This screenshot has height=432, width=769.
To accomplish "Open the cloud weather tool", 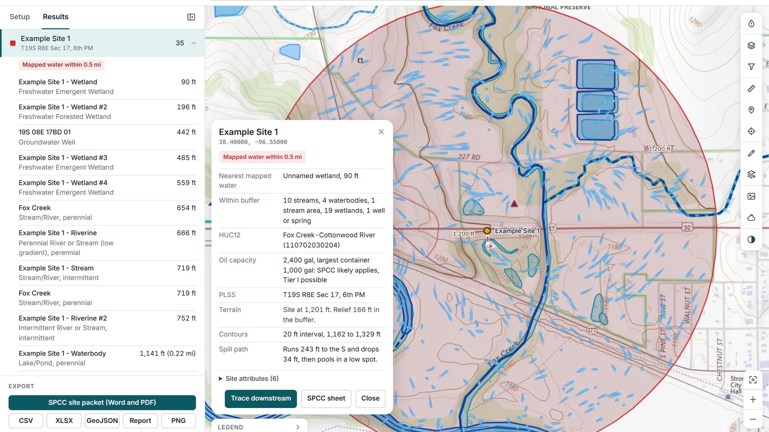I will pyautogui.click(x=751, y=217).
